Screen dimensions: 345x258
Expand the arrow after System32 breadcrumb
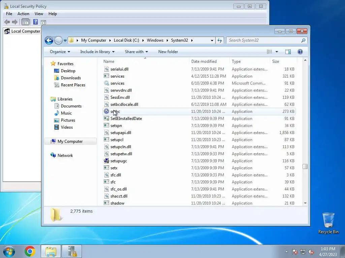coord(192,40)
